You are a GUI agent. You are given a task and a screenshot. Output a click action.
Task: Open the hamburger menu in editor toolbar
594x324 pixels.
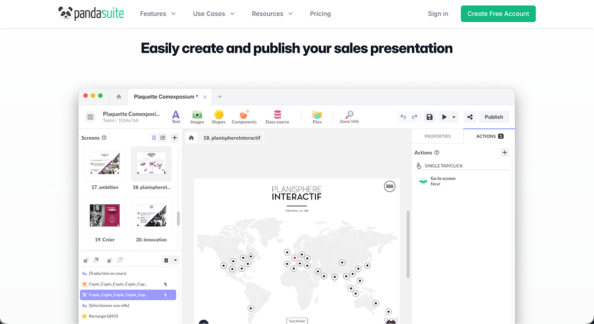(x=90, y=117)
